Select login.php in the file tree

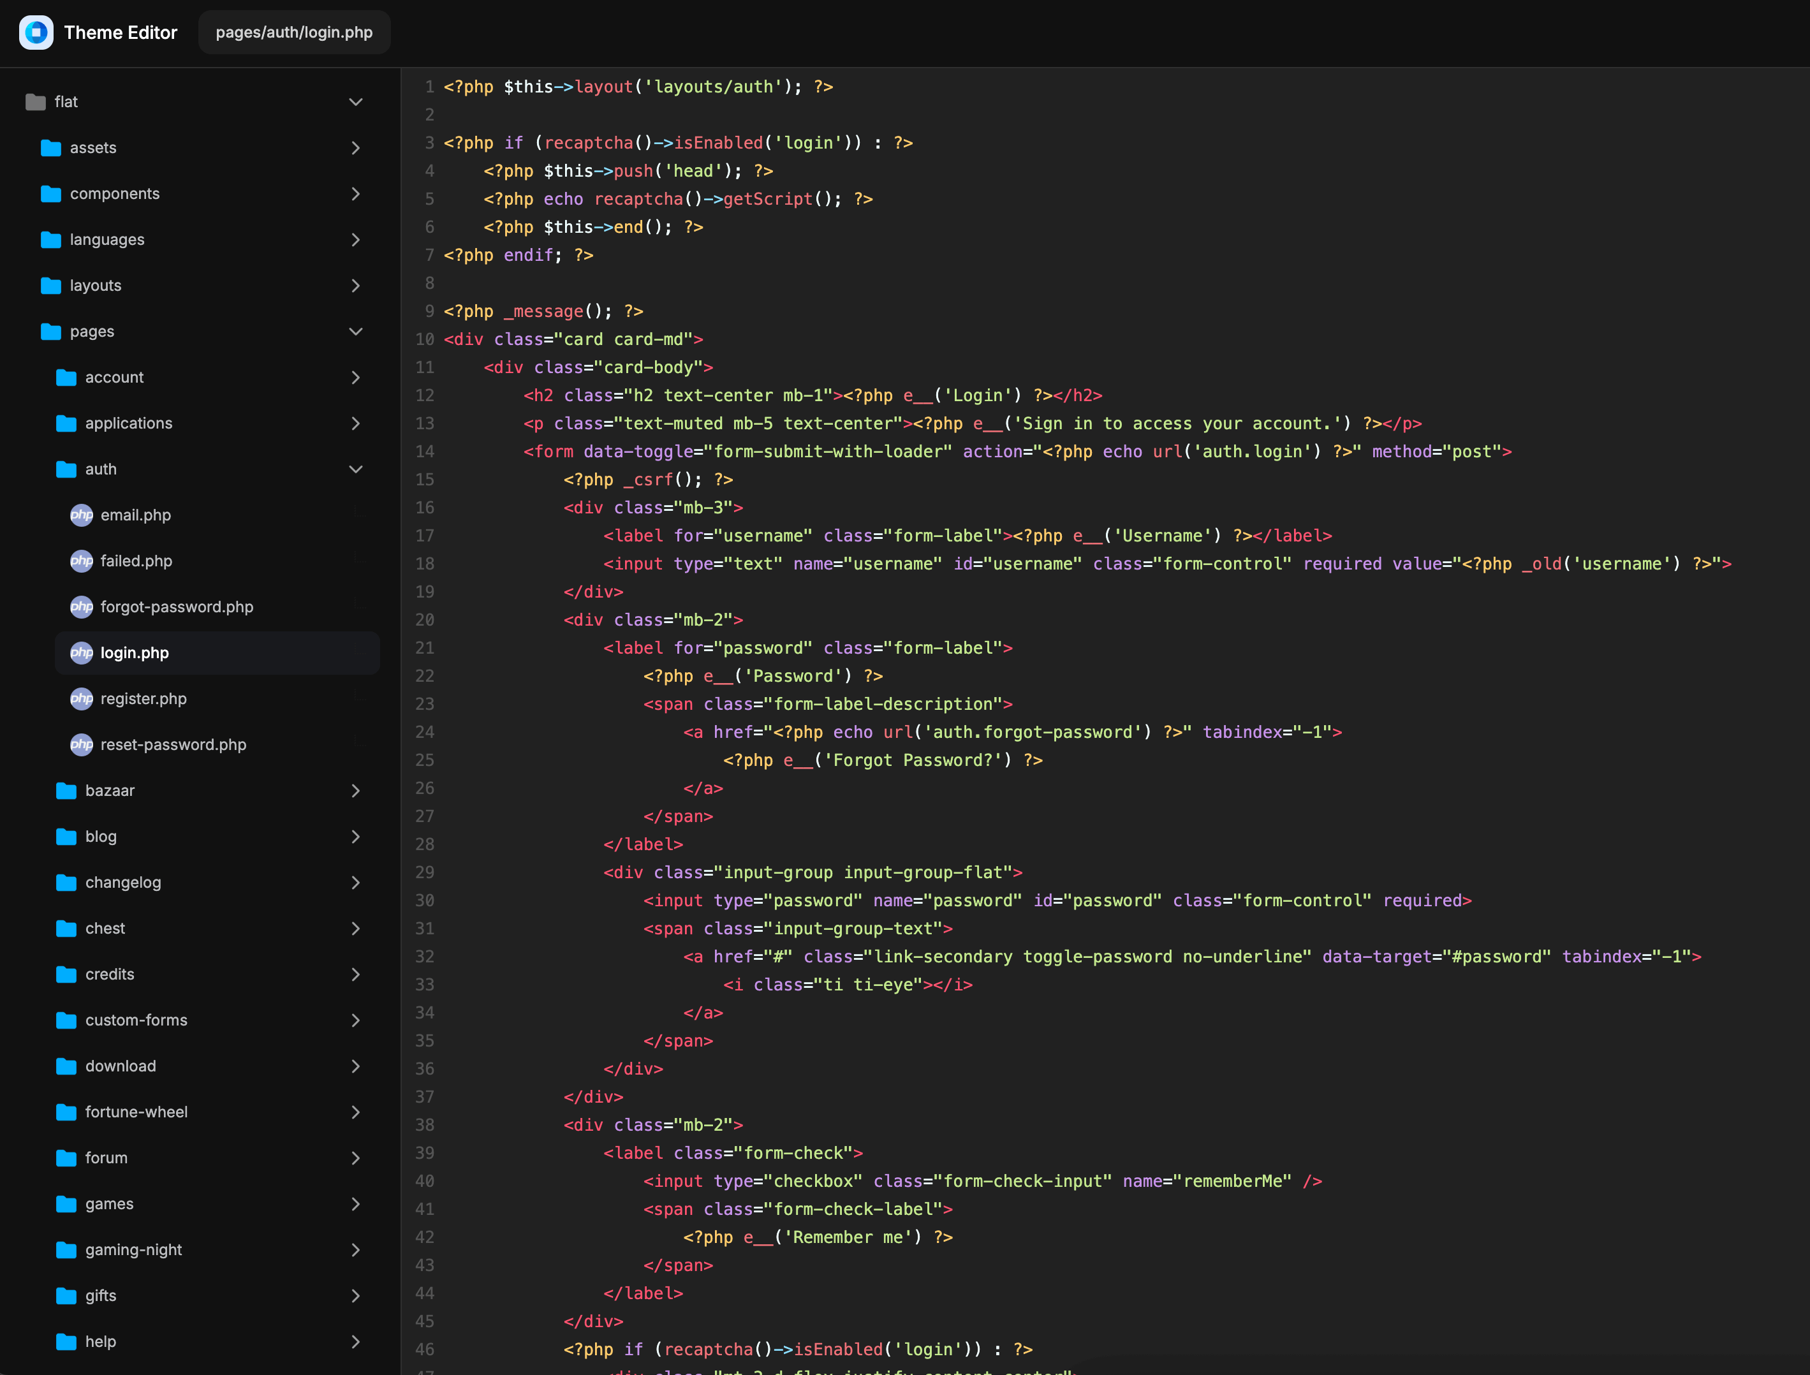pos(135,652)
